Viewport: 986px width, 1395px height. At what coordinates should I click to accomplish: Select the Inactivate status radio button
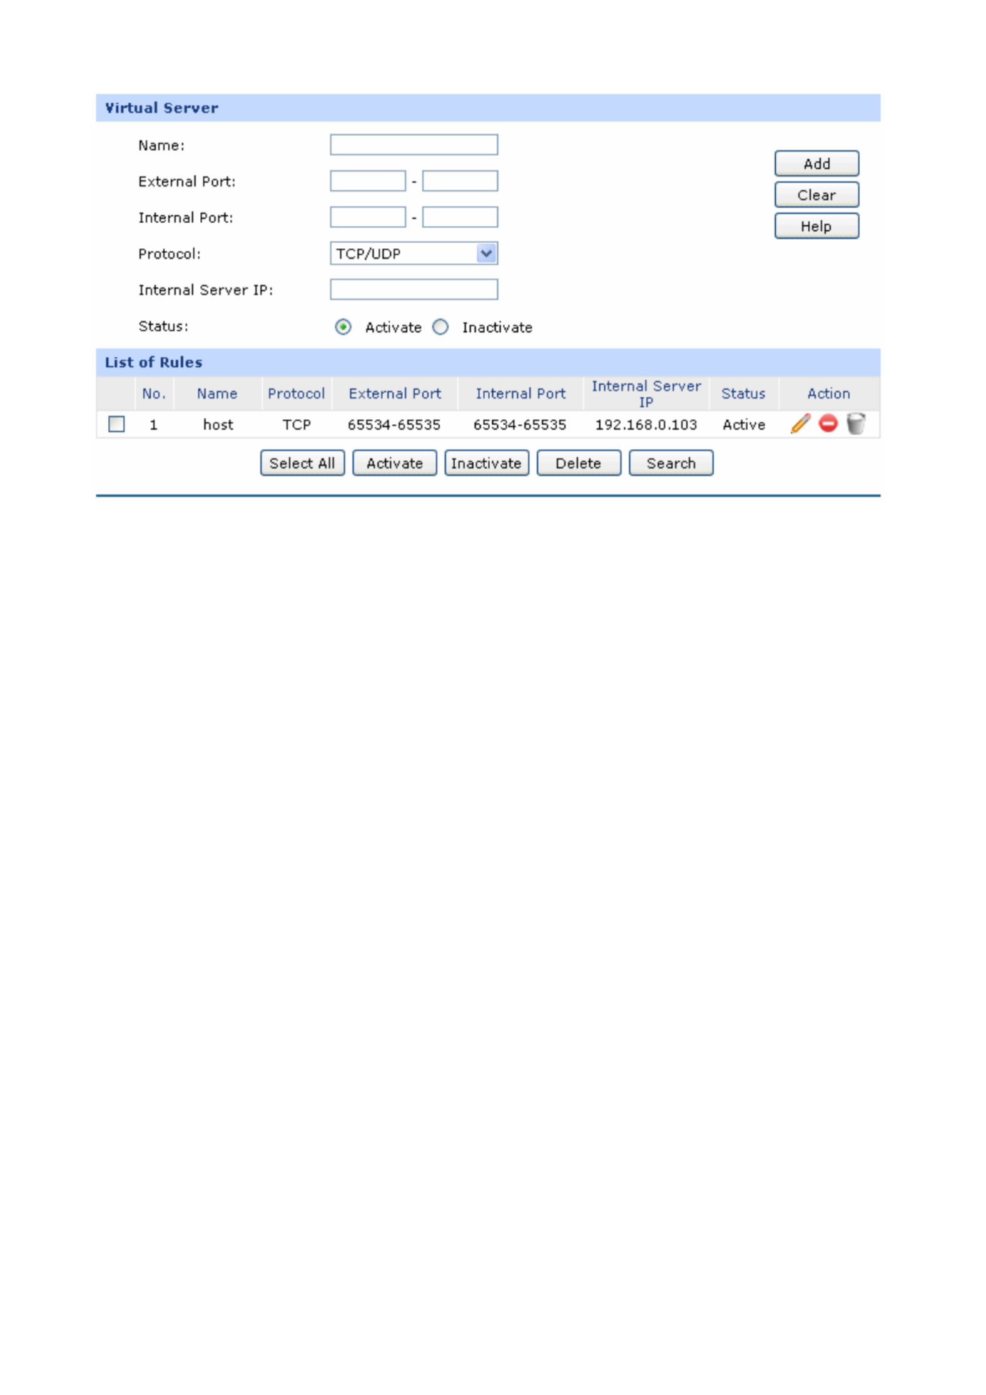click(x=440, y=327)
